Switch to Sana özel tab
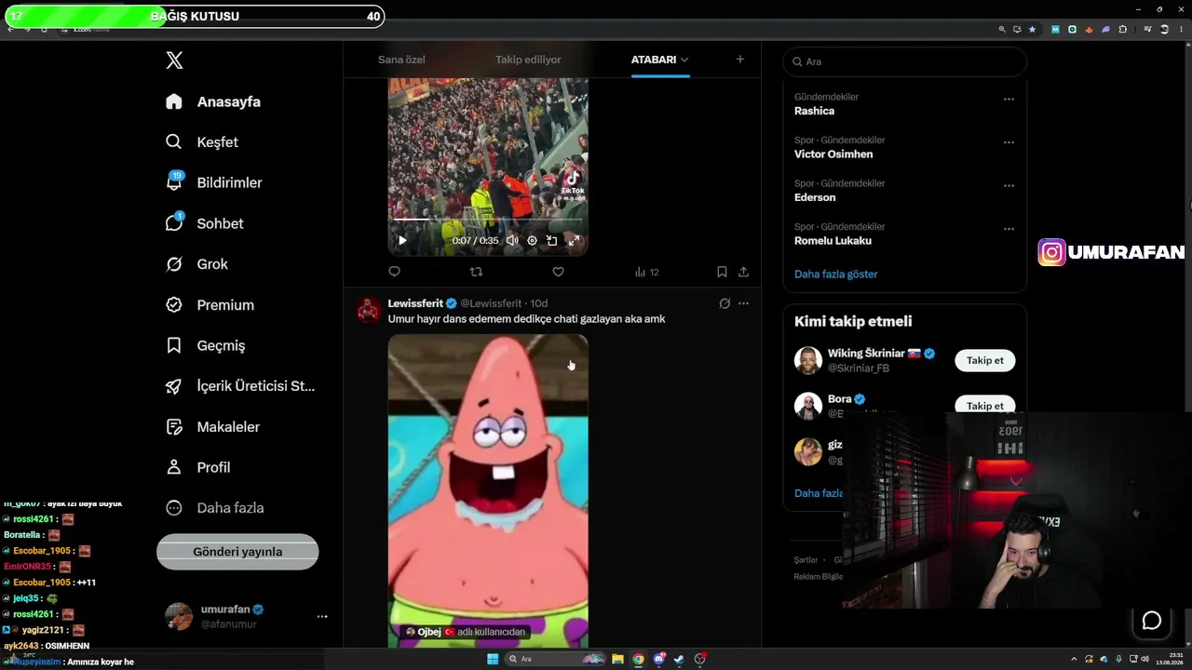The image size is (1192, 670). [401, 60]
